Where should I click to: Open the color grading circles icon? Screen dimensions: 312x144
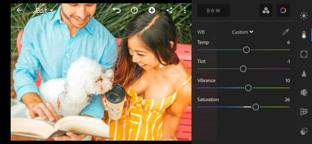point(266,10)
